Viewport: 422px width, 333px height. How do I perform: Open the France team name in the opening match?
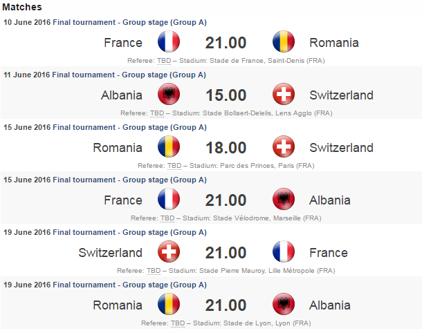pyautogui.click(x=123, y=43)
